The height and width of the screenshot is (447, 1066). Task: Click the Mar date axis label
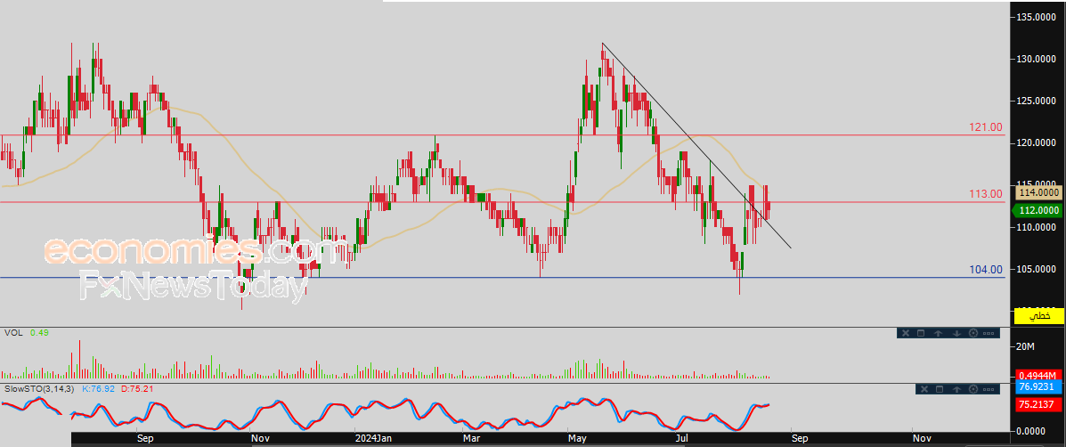tap(471, 439)
